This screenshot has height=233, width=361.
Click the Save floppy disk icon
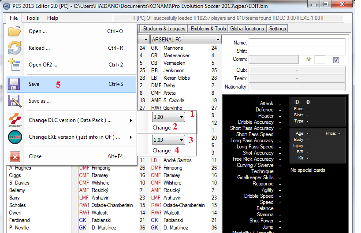14,84
